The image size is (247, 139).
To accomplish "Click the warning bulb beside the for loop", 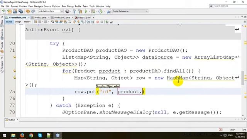I will coord(15,71).
